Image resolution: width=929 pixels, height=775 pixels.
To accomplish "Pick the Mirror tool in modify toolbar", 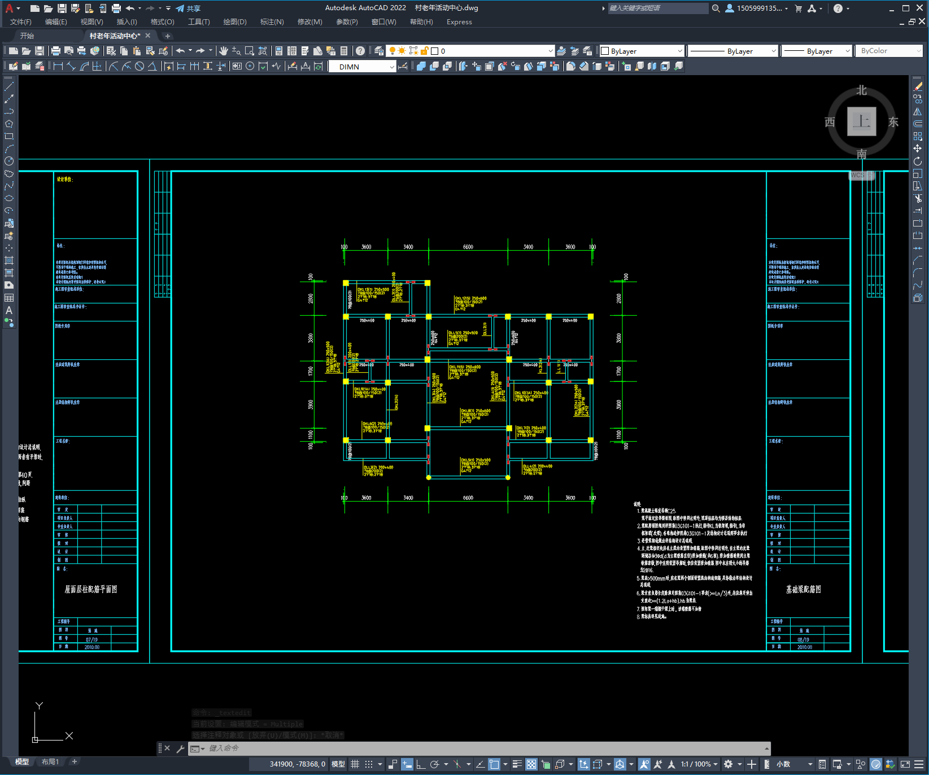I will (x=918, y=111).
